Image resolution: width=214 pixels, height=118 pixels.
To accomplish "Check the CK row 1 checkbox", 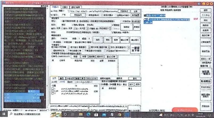I will point(53,89).
